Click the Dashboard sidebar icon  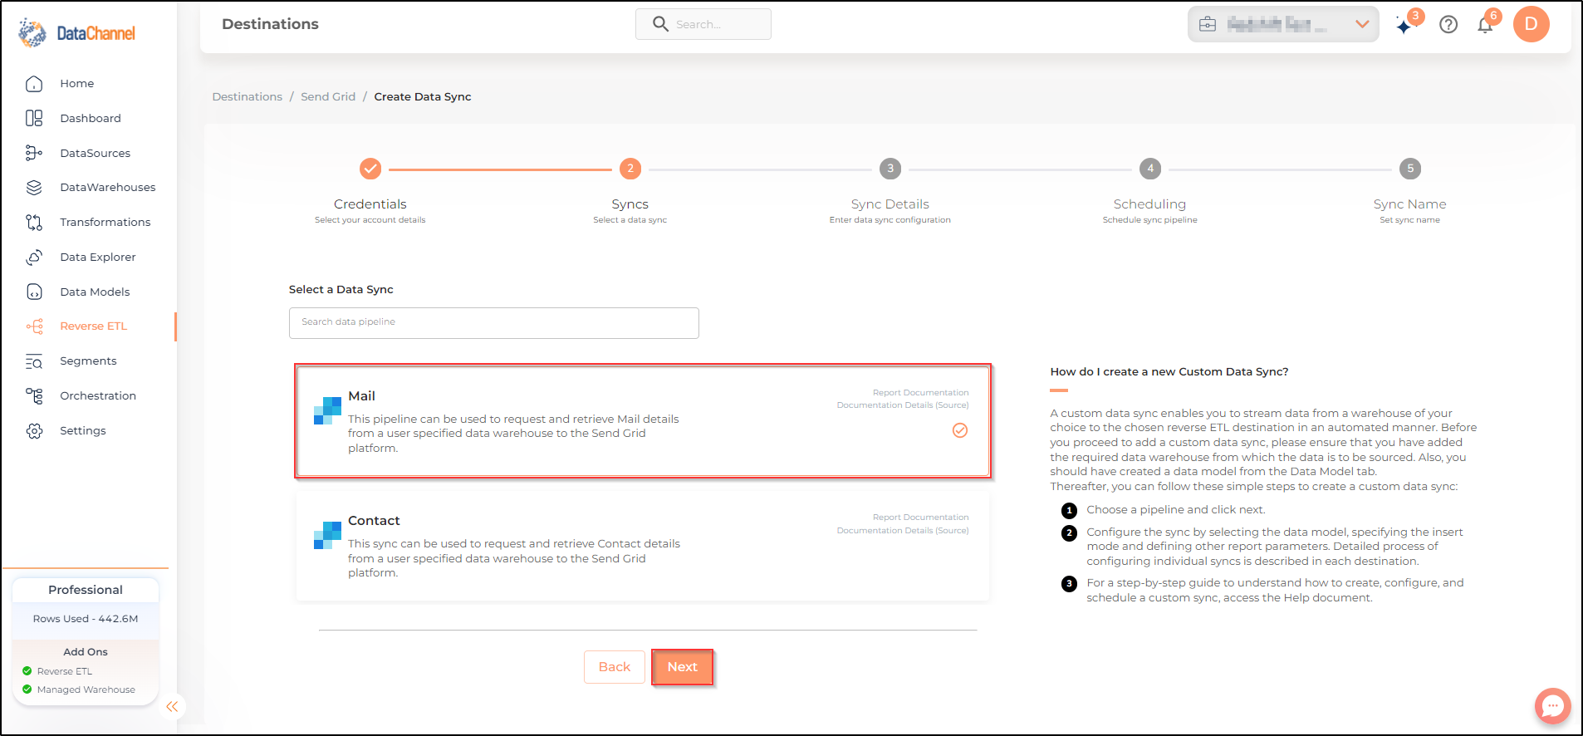click(x=34, y=118)
